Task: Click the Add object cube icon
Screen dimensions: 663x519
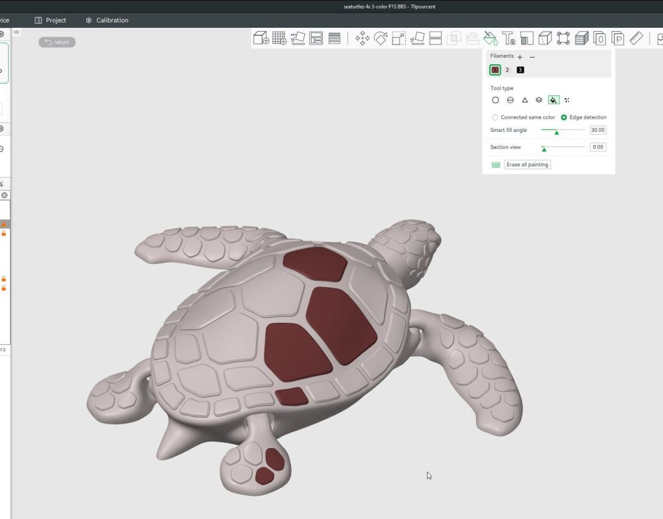Action: tap(261, 38)
